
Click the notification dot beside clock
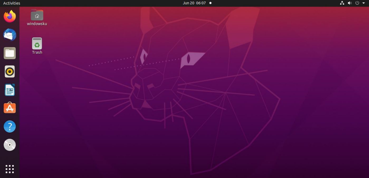pos(210,3)
